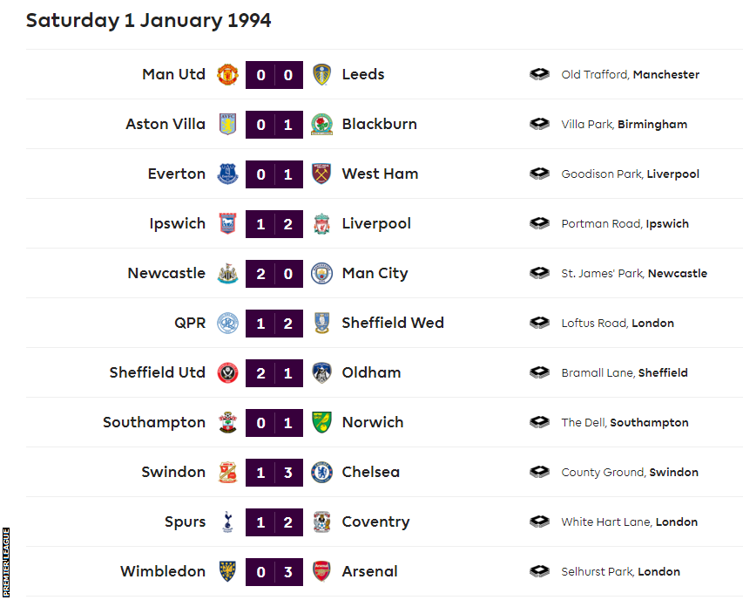Click the stadium icon beside Old Trafford

click(539, 74)
